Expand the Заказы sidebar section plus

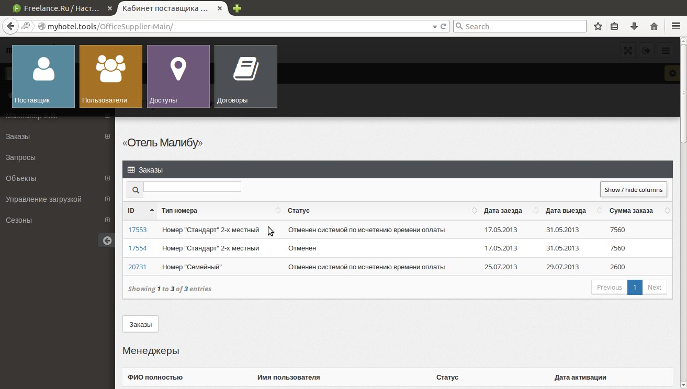tap(107, 136)
